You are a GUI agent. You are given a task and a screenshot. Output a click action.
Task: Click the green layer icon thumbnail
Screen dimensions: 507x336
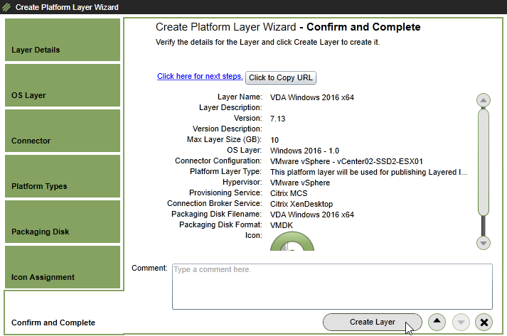(292, 241)
